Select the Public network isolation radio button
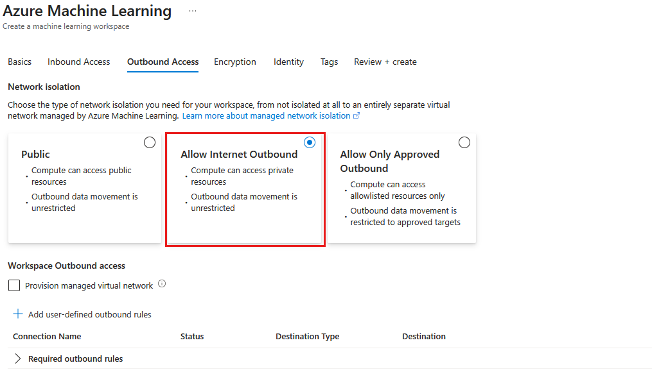 coord(150,142)
